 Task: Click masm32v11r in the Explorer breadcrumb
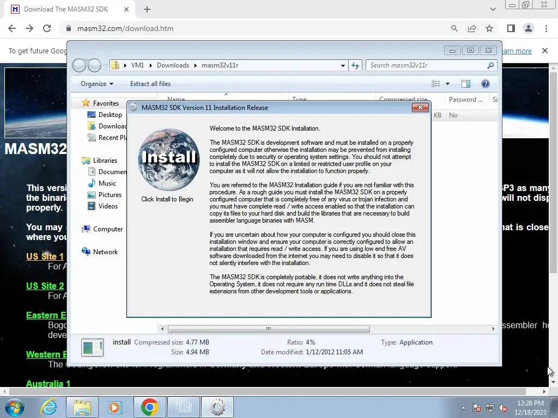coord(220,65)
